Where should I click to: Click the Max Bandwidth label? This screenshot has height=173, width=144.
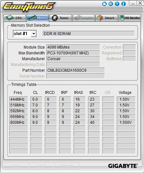(32, 53)
